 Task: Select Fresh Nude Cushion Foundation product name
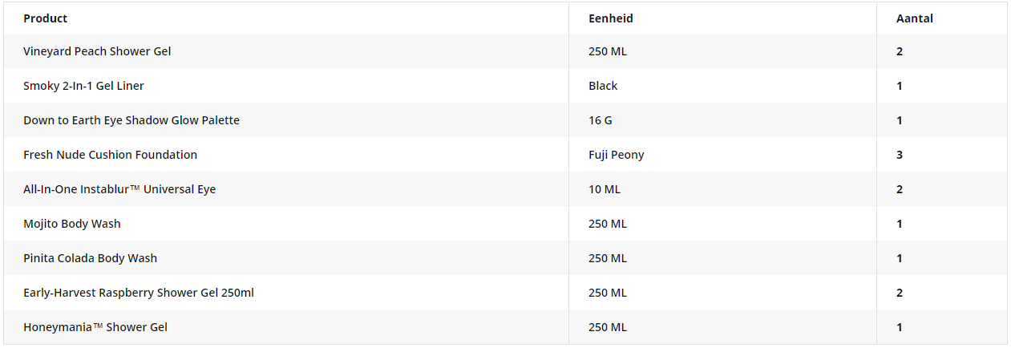110,155
